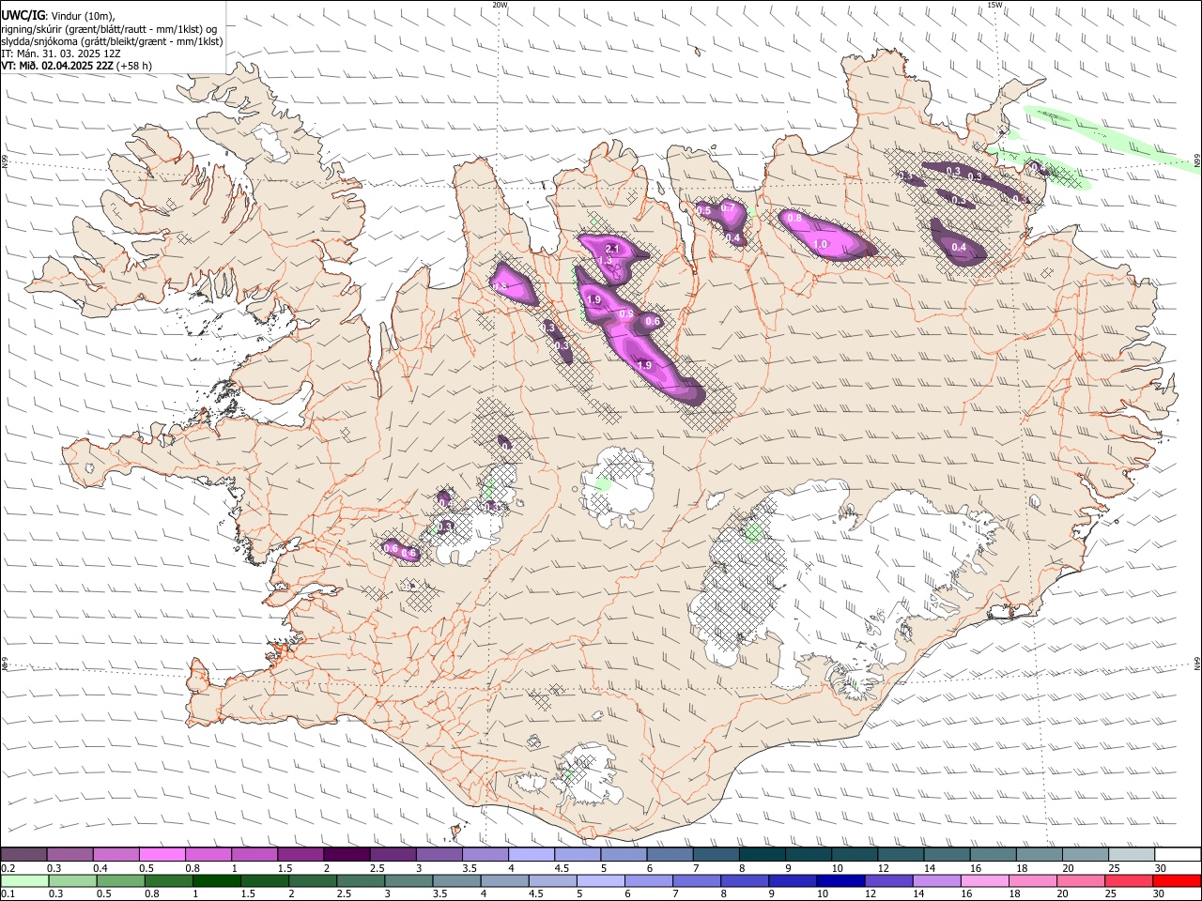Pick the bright pink 0.5–0.8 snow legend swatch
The image size is (1202, 901).
(x=162, y=854)
